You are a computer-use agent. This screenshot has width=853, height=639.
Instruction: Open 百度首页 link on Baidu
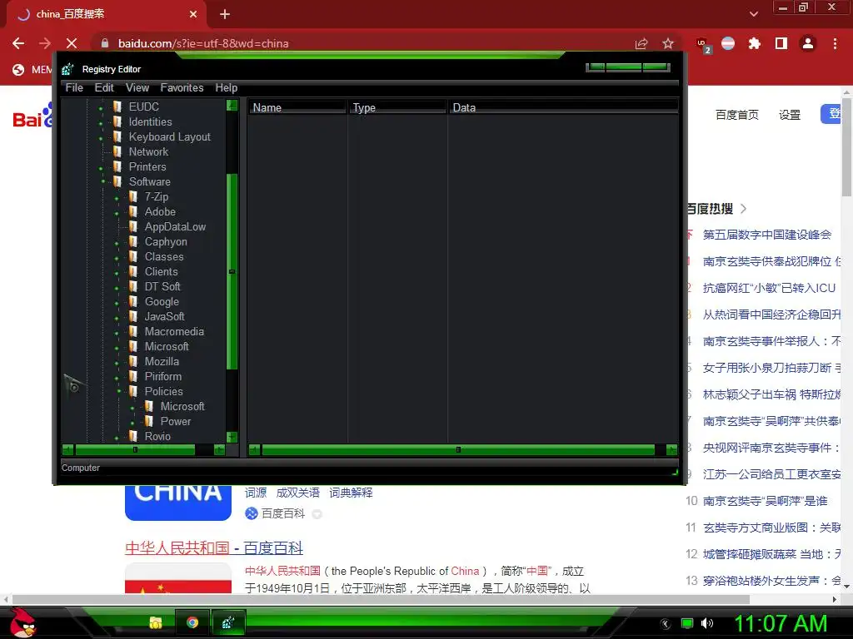[736, 115]
